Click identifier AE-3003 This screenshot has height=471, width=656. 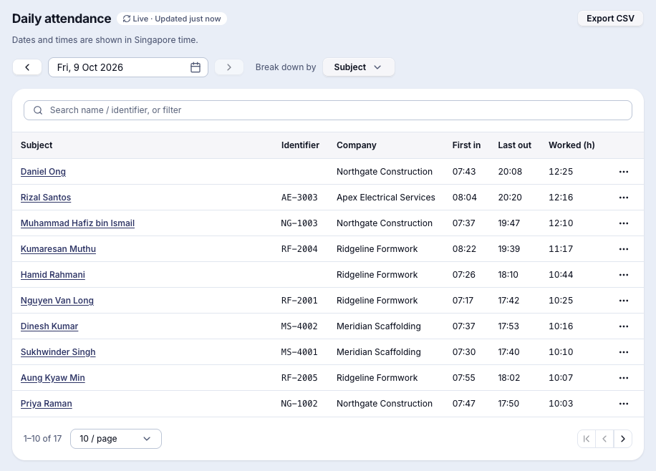click(x=299, y=198)
